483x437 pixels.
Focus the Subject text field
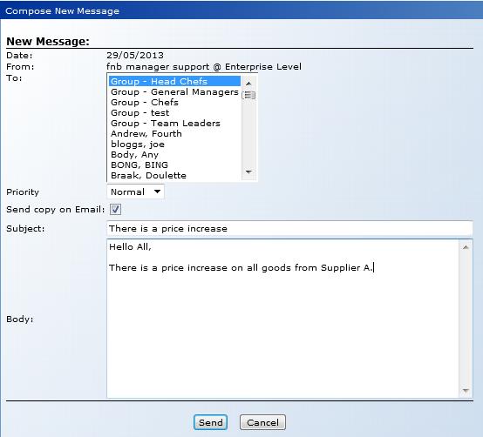click(x=289, y=228)
